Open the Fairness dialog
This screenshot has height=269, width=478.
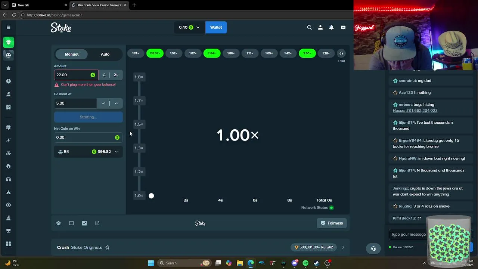[332, 223]
